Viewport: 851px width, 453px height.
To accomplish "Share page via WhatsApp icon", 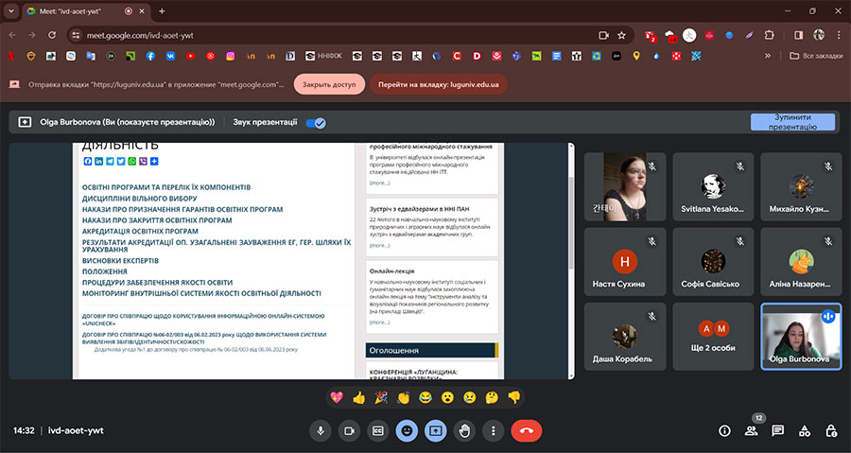I will click(131, 161).
